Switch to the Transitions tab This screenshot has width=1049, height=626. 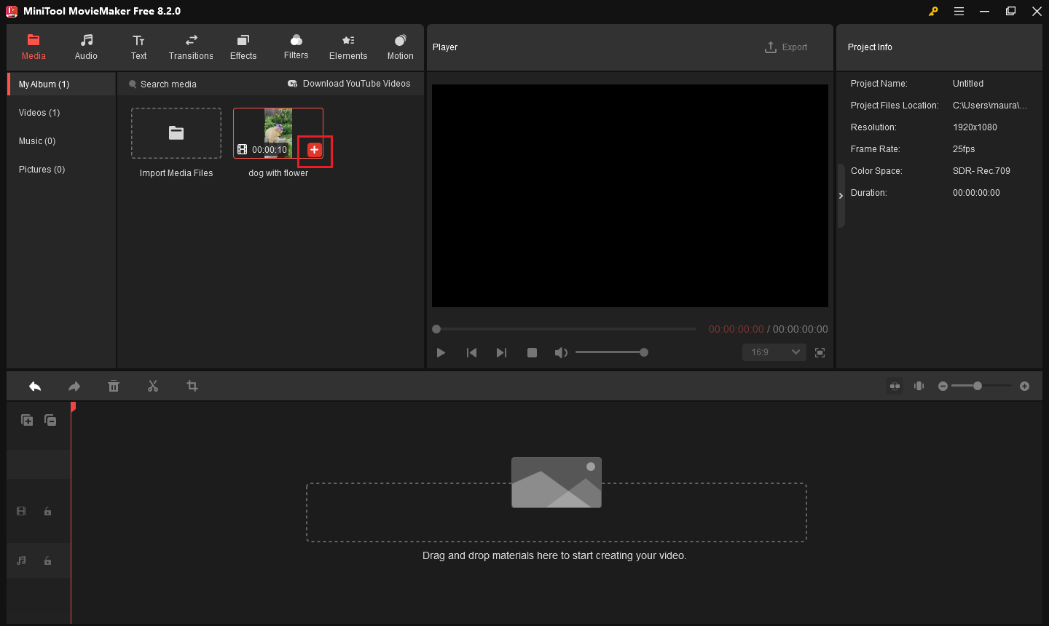pyautogui.click(x=191, y=47)
